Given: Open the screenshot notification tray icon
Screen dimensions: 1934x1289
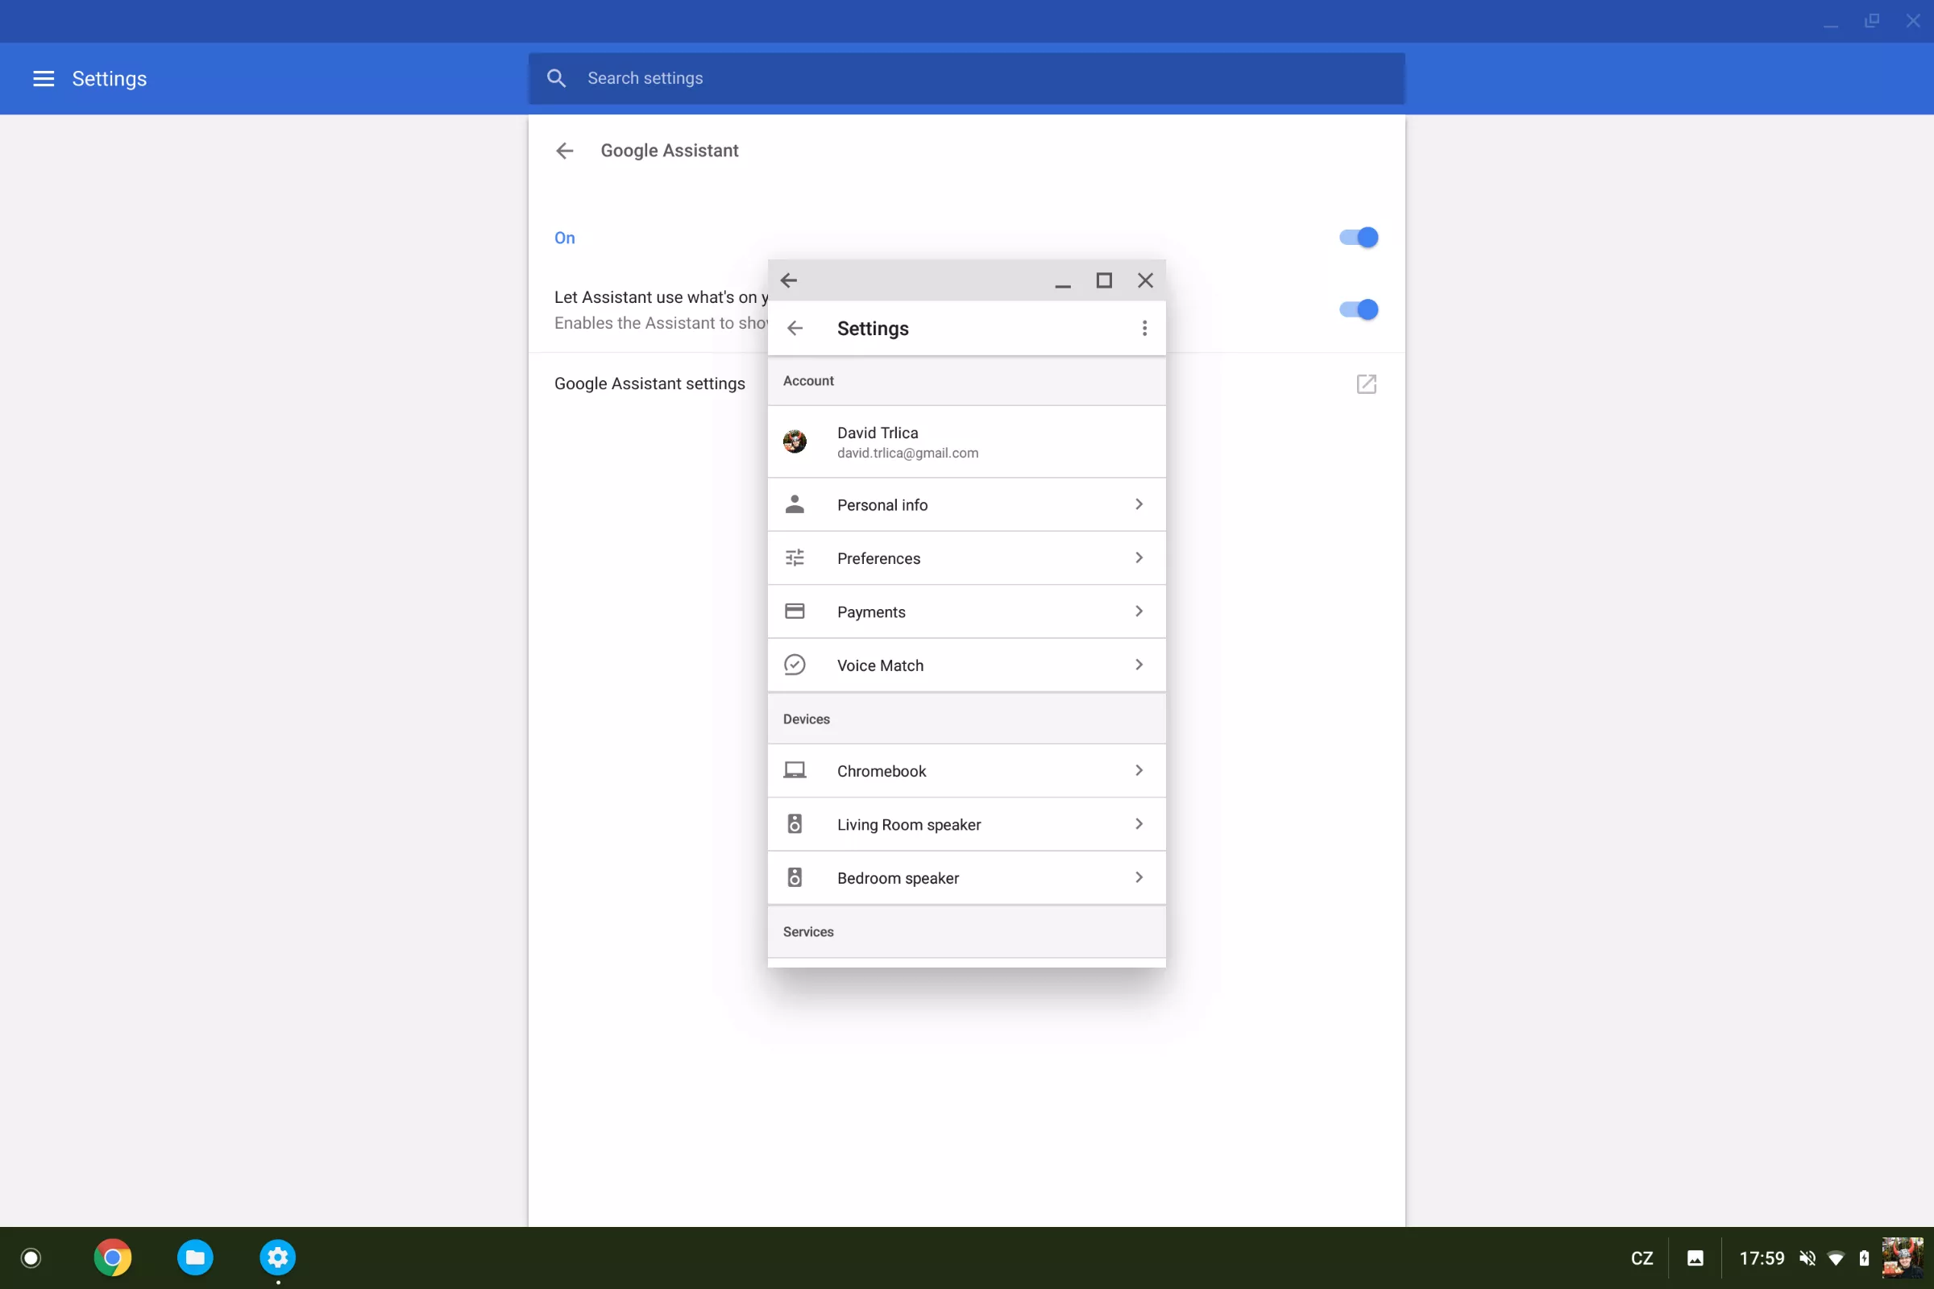Looking at the screenshot, I should click(x=1695, y=1258).
